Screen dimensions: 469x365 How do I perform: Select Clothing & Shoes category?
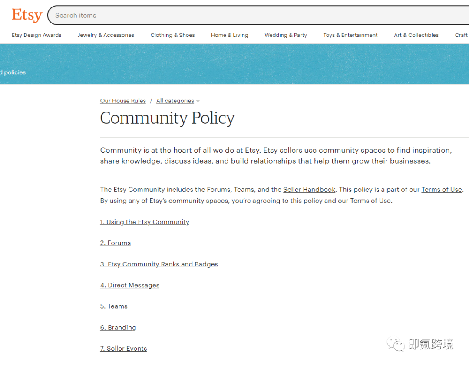click(172, 35)
